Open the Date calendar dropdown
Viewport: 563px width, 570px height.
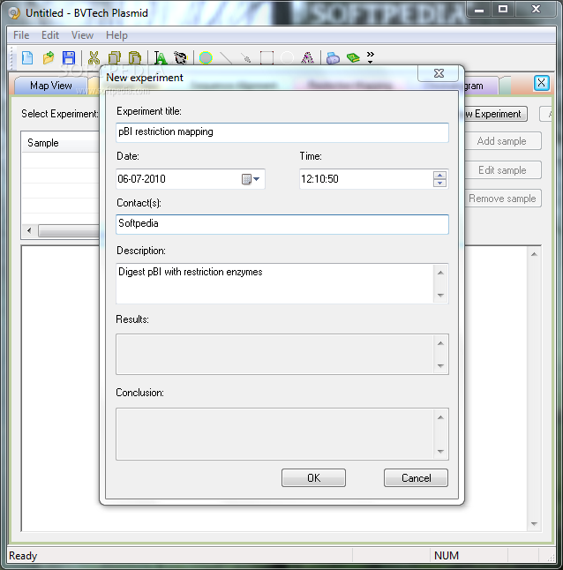pyautogui.click(x=251, y=179)
